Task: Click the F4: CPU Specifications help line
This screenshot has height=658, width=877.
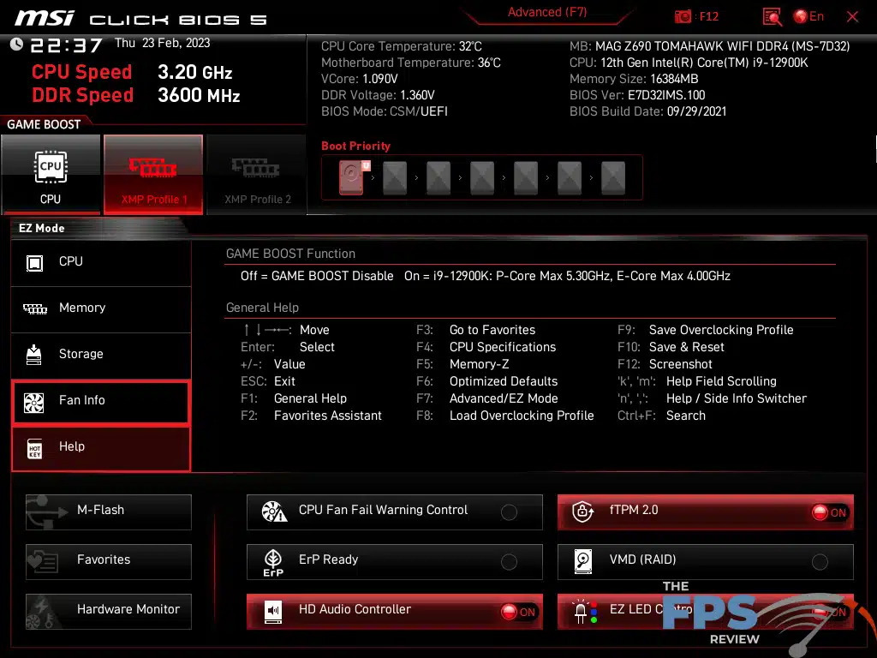Action: coord(486,347)
